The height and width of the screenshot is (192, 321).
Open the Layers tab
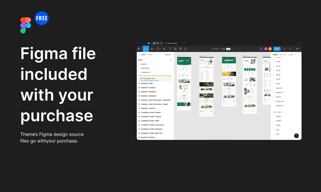pos(143,55)
